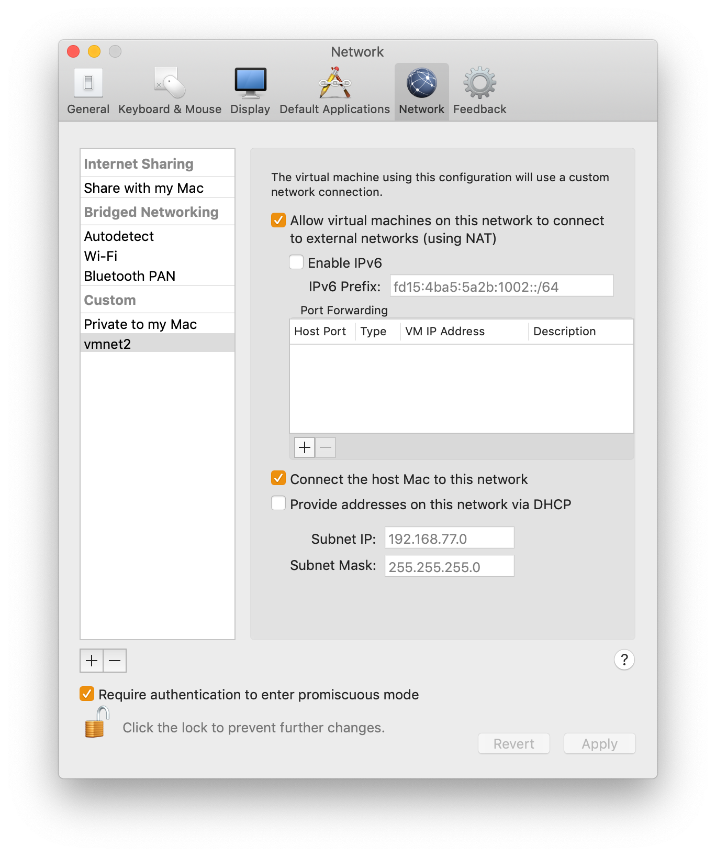
Task: Open help with the question mark button
Action: click(x=624, y=660)
